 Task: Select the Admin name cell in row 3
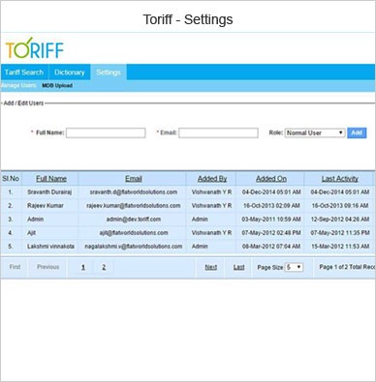[x=35, y=220]
